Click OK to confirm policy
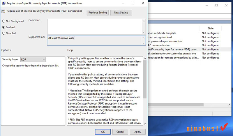The height and width of the screenshot is (136, 233). [103, 132]
